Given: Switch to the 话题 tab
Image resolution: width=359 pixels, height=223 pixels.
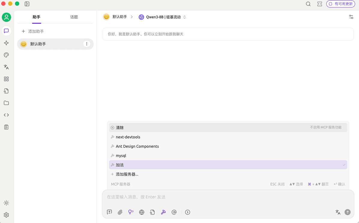Looking at the screenshot, I should coord(74,17).
